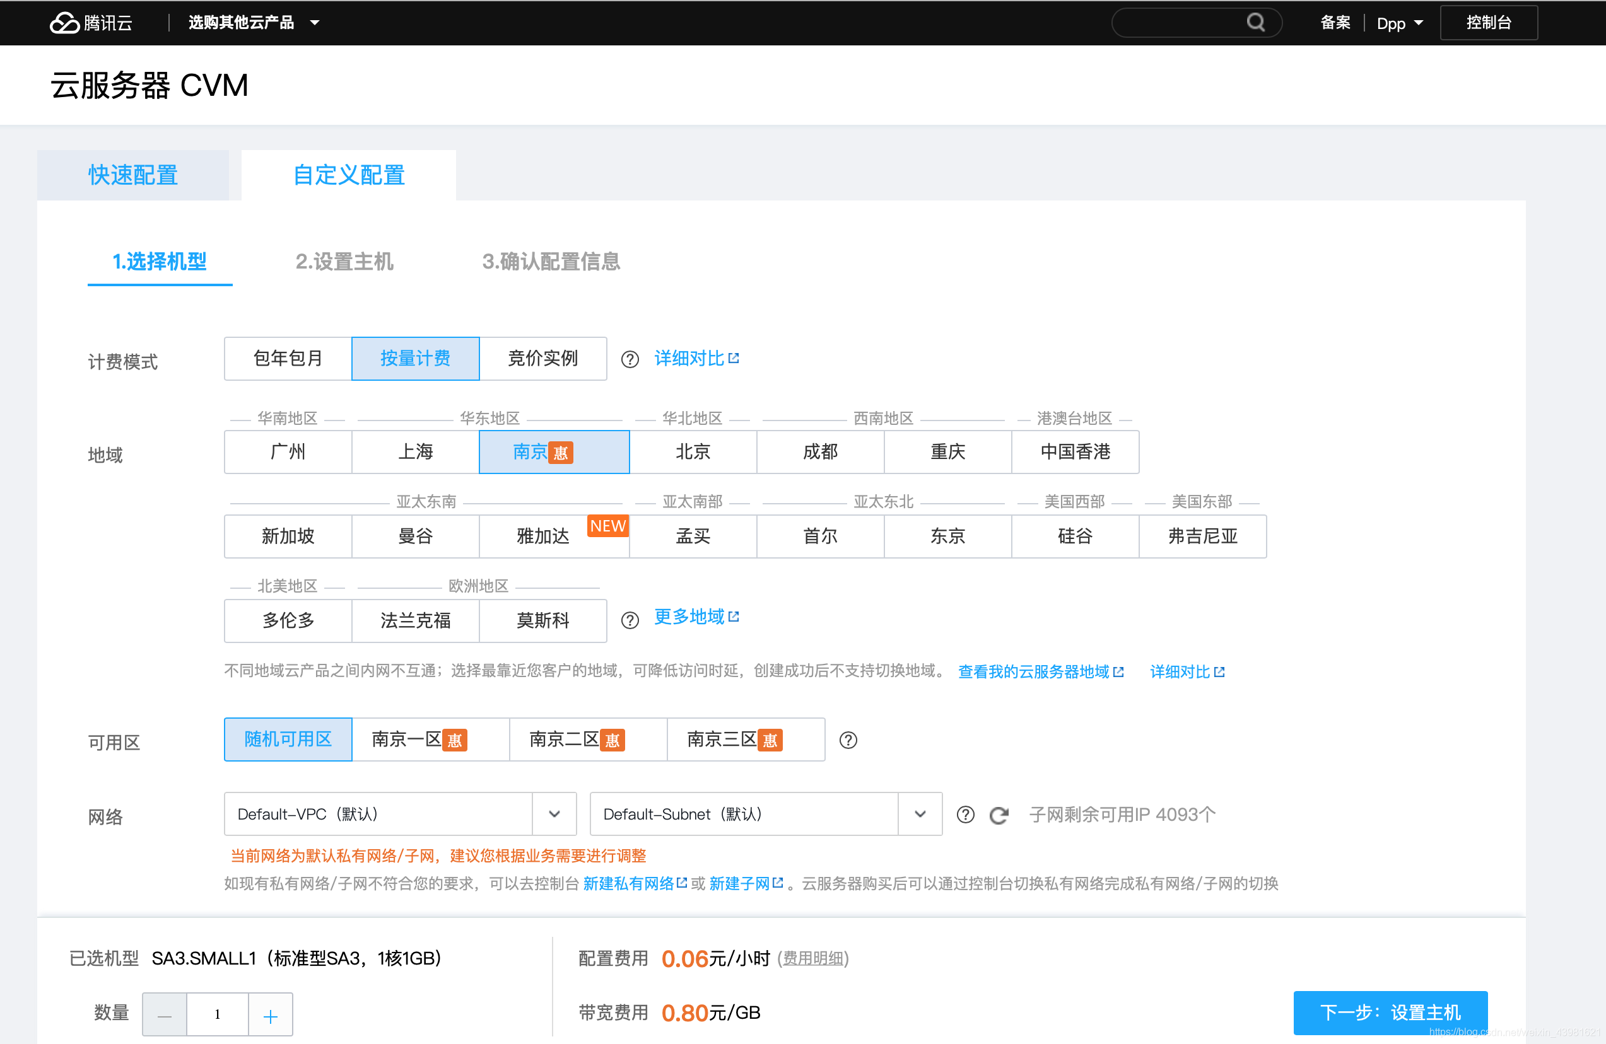Open 查看我的云服务器地域 link
Image resolution: width=1606 pixels, height=1044 pixels.
click(1041, 671)
